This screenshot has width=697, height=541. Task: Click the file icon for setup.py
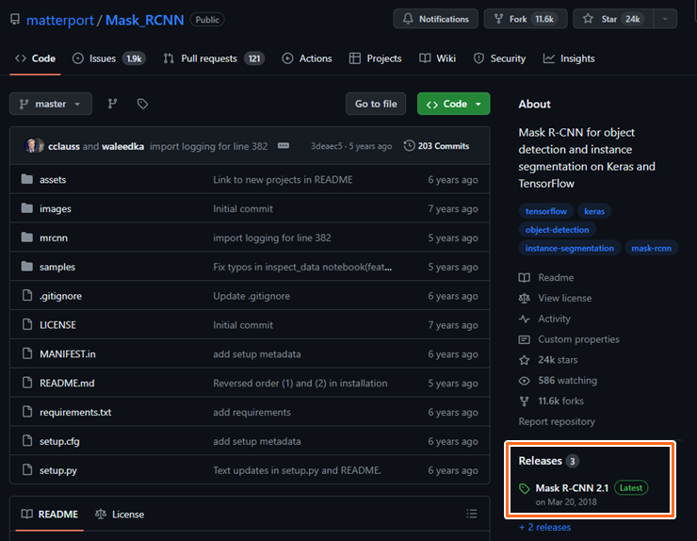[27, 469]
